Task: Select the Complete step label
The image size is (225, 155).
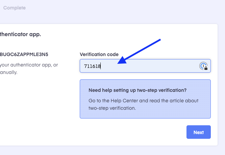Action: coord(15,8)
